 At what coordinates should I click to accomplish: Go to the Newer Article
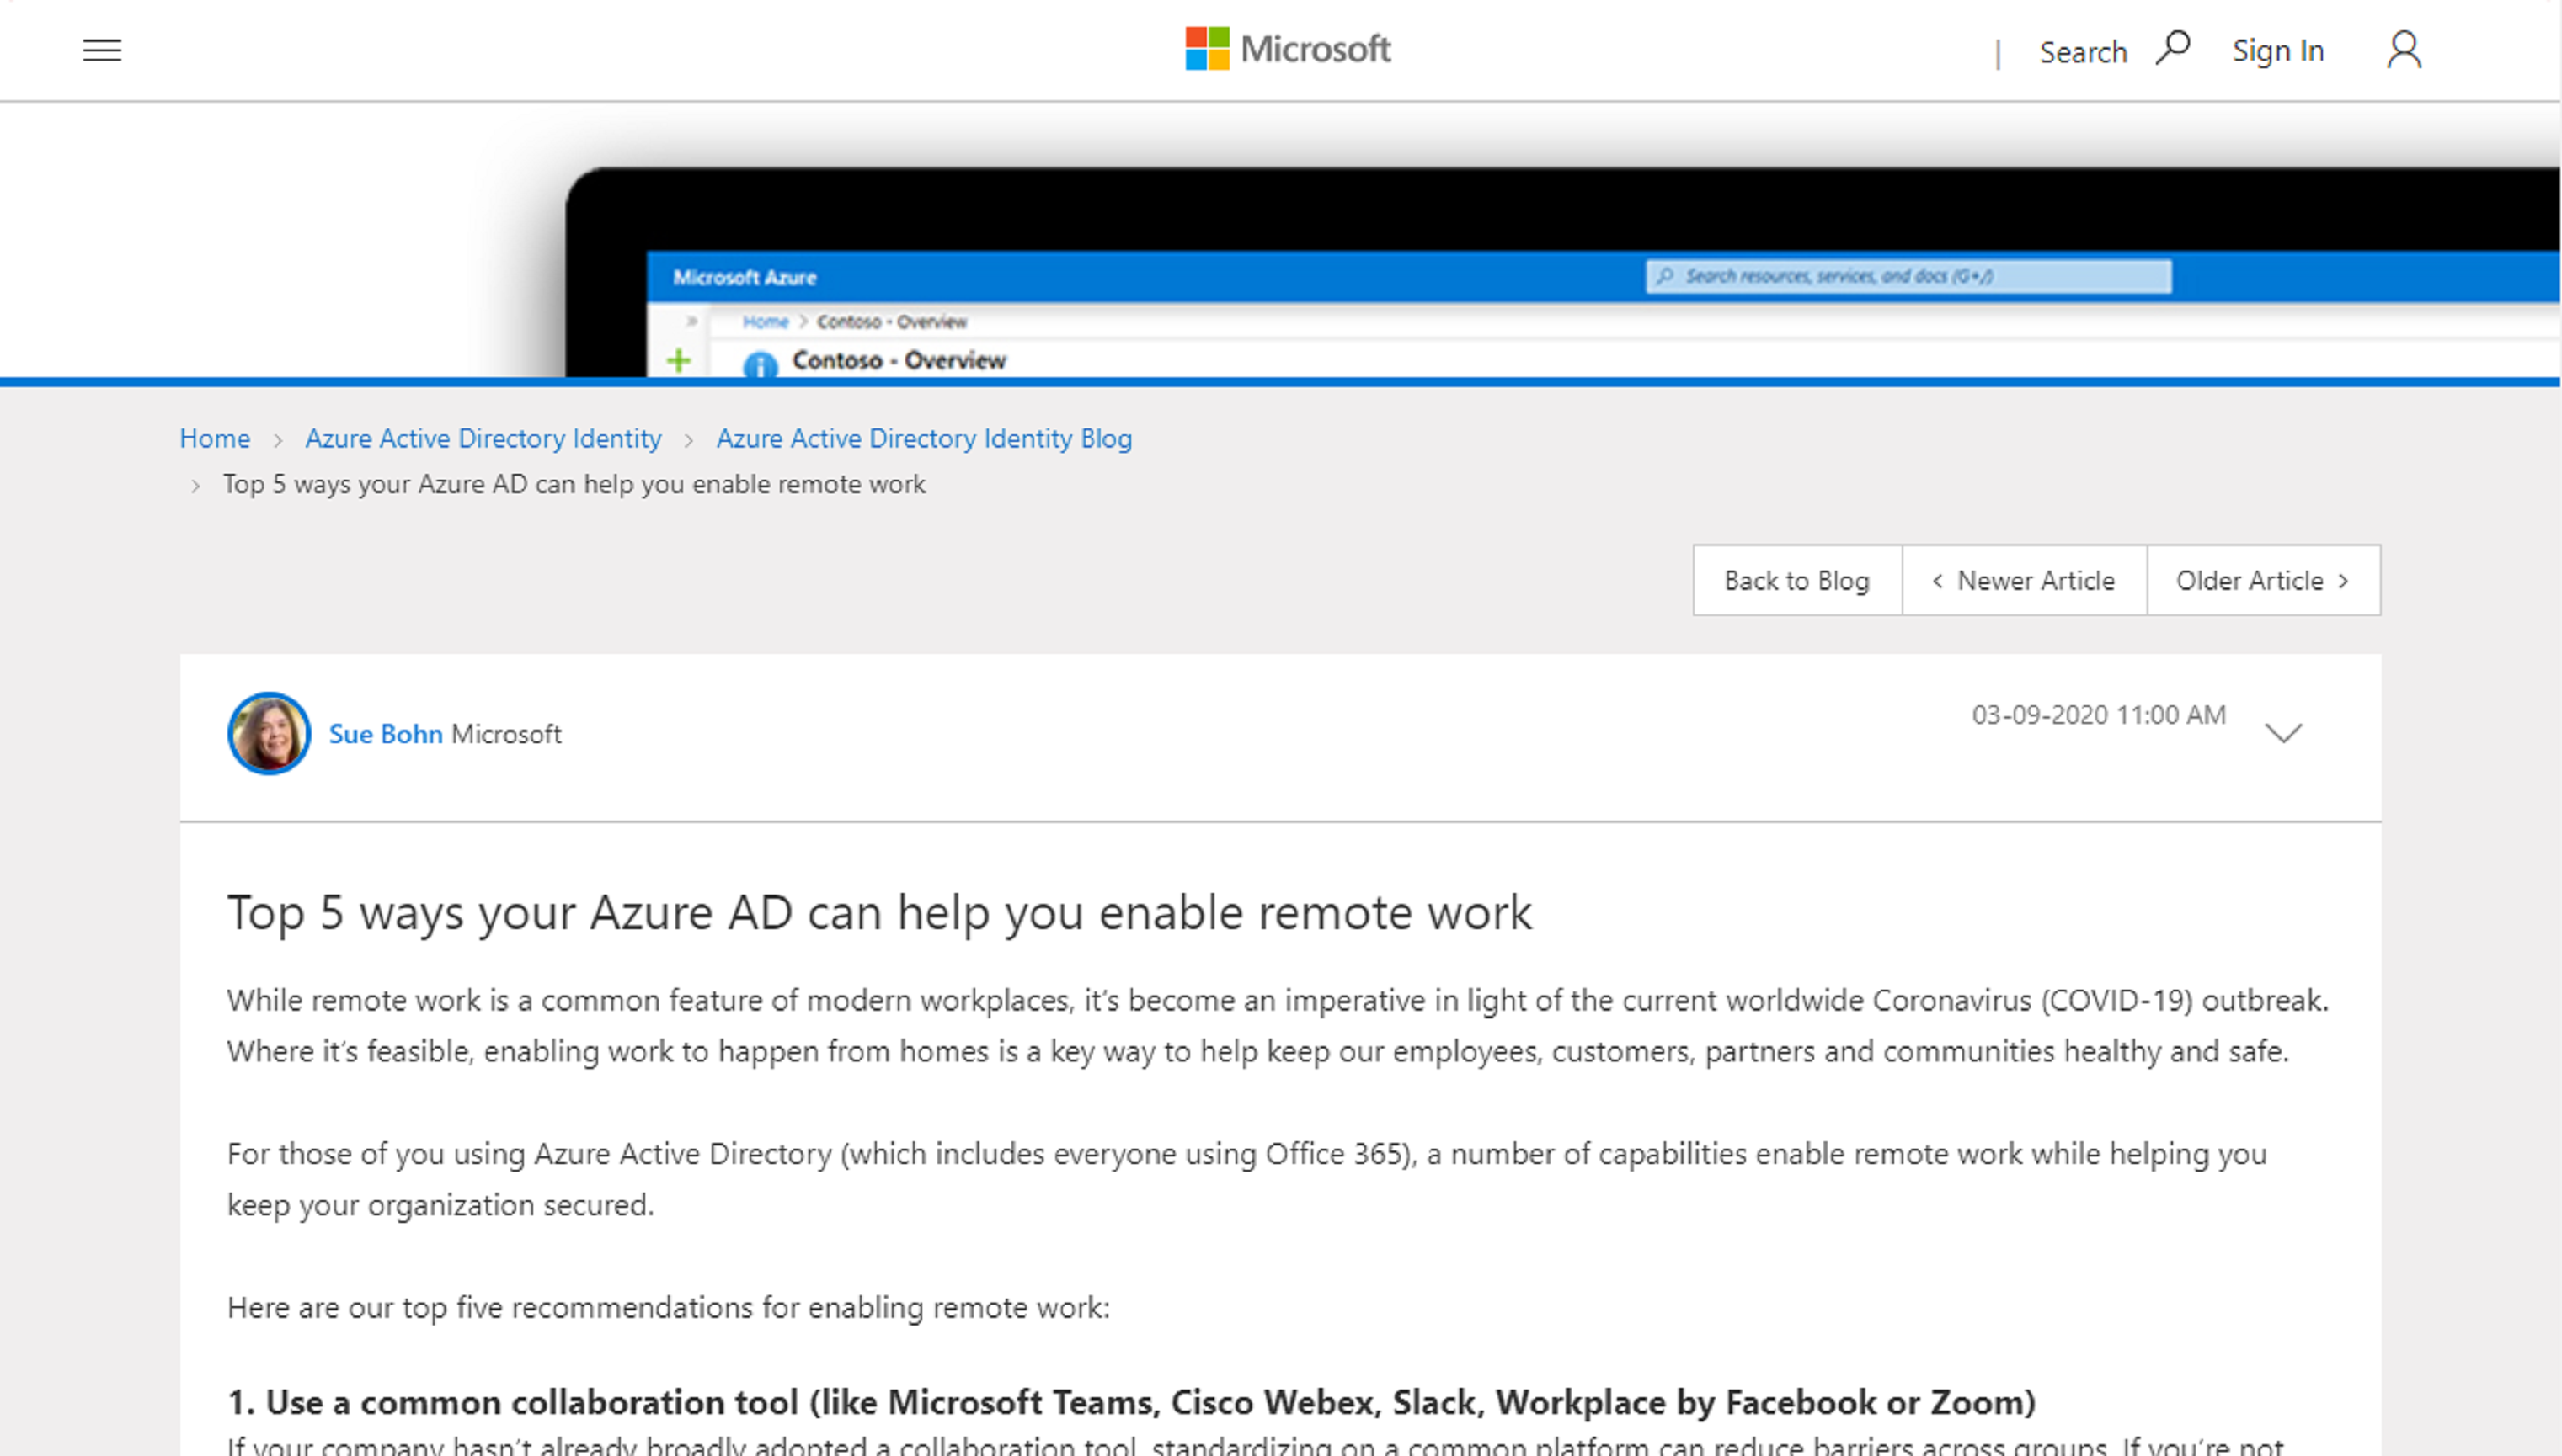[x=2024, y=580]
